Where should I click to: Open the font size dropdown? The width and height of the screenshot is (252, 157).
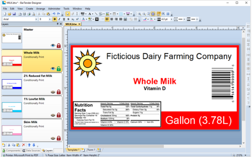(50, 19)
